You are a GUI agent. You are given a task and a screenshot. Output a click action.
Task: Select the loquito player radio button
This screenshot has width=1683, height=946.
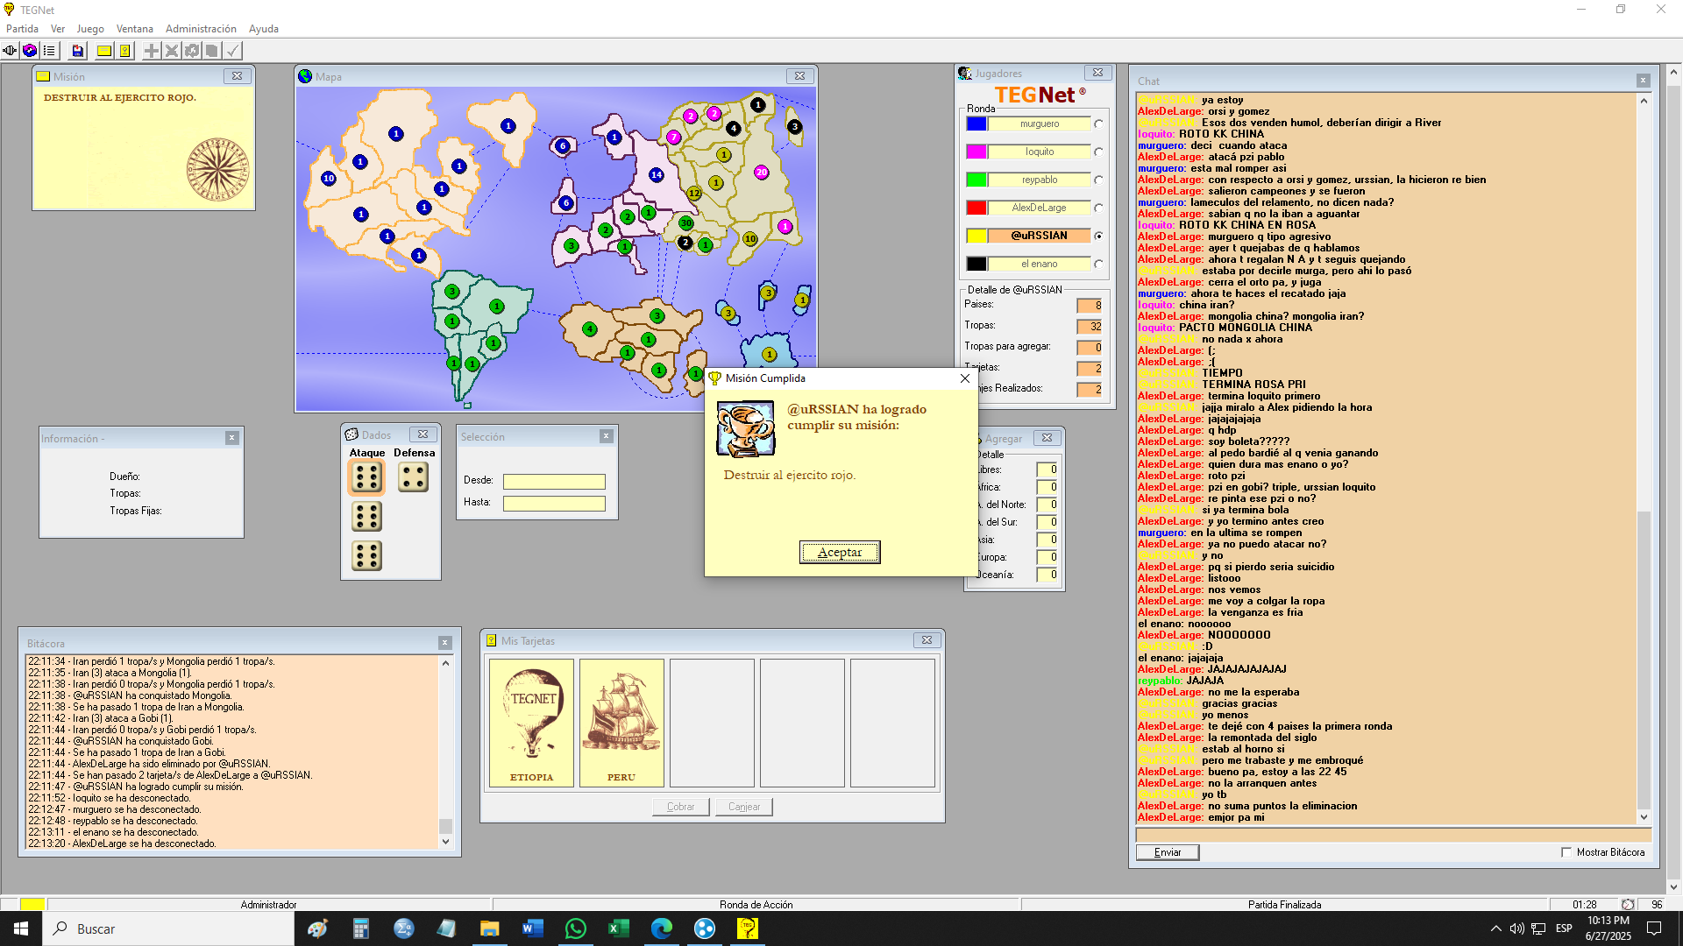pos(1098,152)
